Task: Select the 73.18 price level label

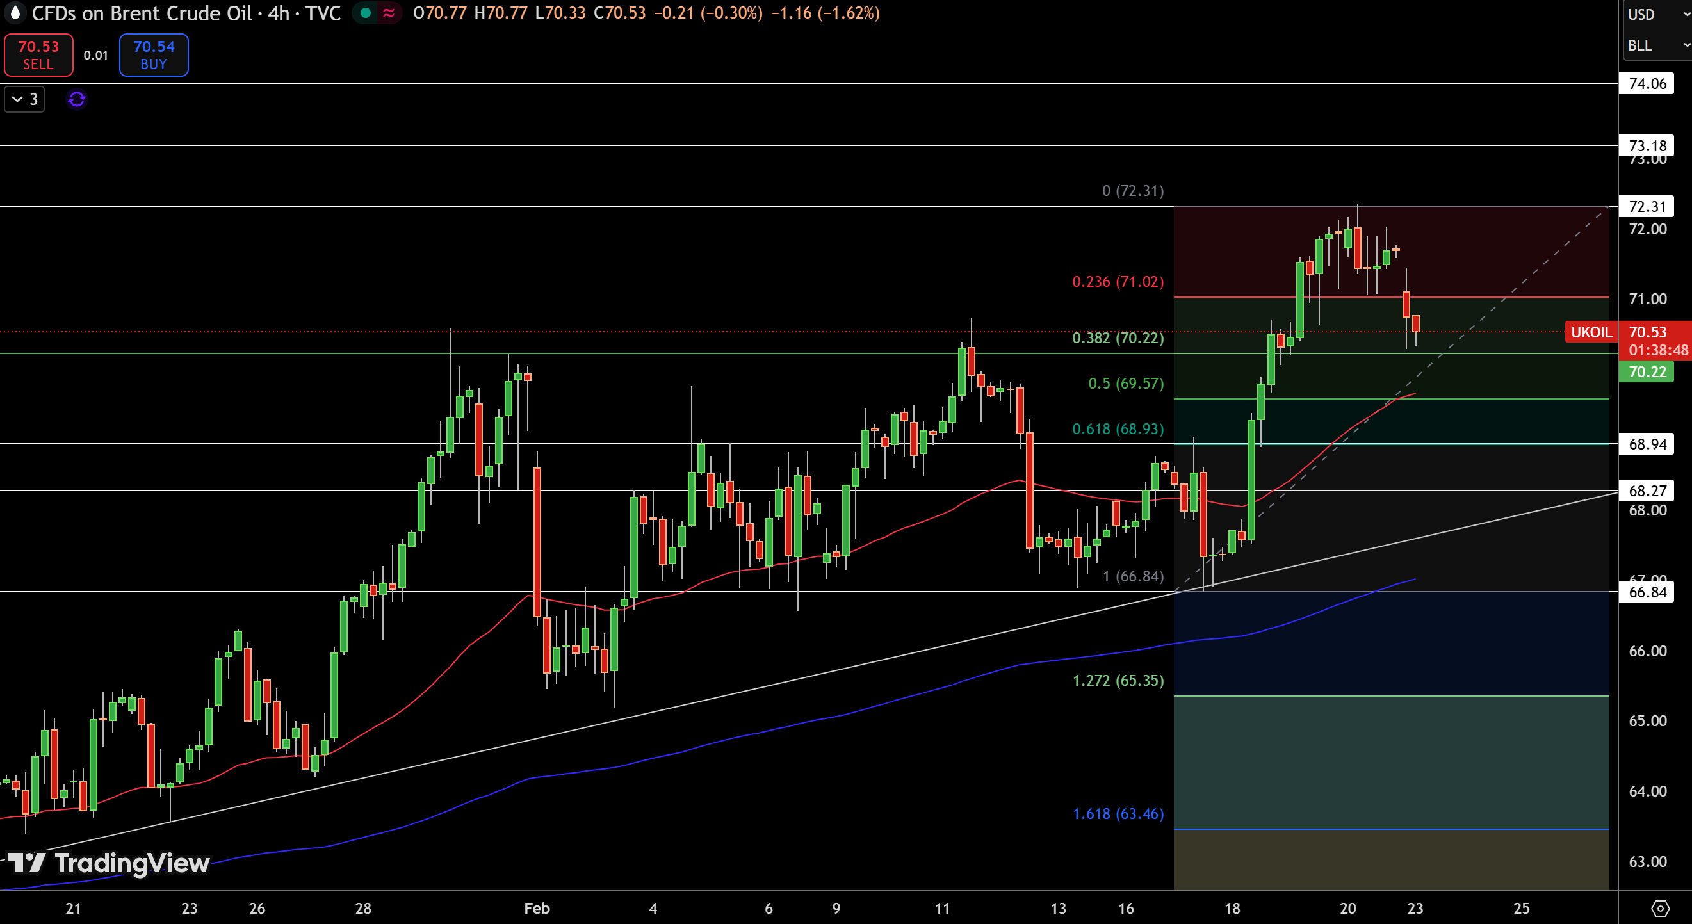Action: click(x=1647, y=145)
